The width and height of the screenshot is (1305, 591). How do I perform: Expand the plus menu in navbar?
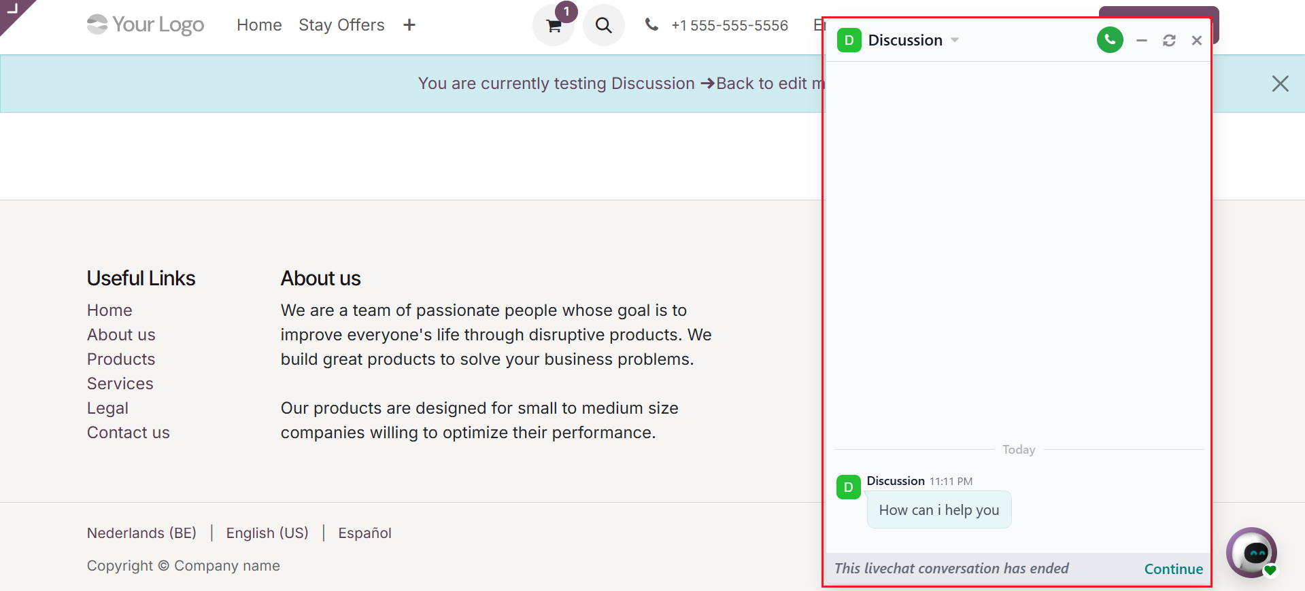pyautogui.click(x=409, y=25)
